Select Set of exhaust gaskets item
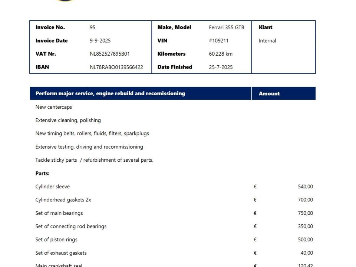This screenshot has height=267, width=356. pos(61,253)
